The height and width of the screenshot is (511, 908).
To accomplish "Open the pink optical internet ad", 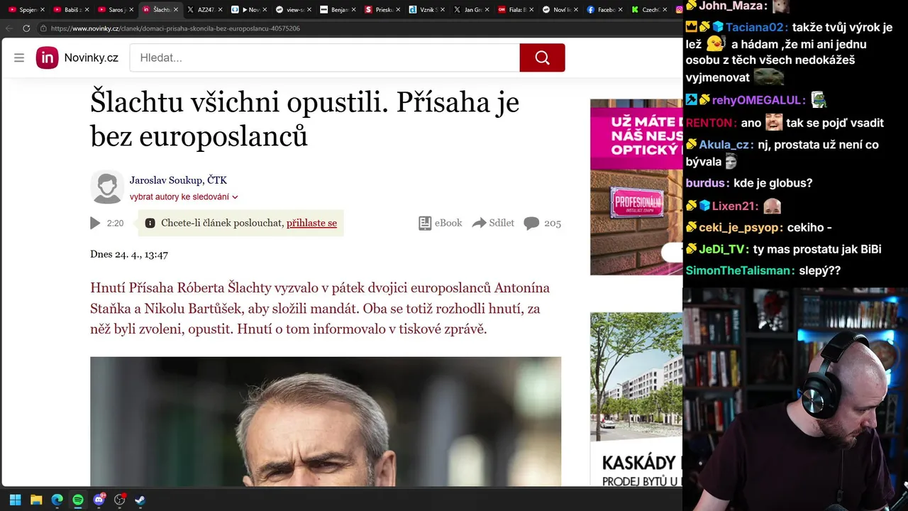I will pos(636,187).
